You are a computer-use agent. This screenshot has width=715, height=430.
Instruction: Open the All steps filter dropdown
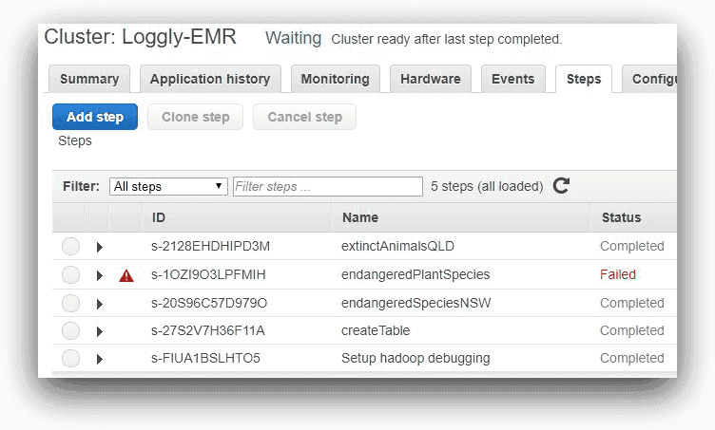click(x=168, y=186)
